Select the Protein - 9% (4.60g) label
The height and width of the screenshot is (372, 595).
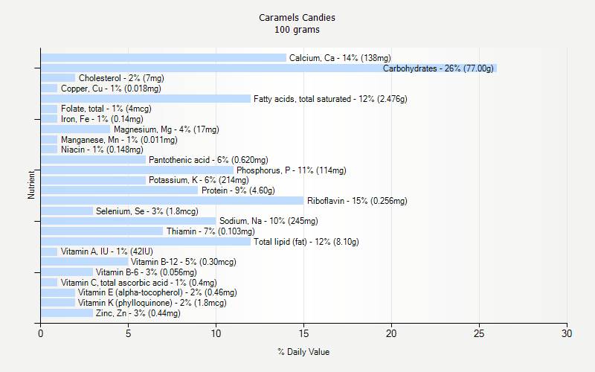(x=238, y=190)
